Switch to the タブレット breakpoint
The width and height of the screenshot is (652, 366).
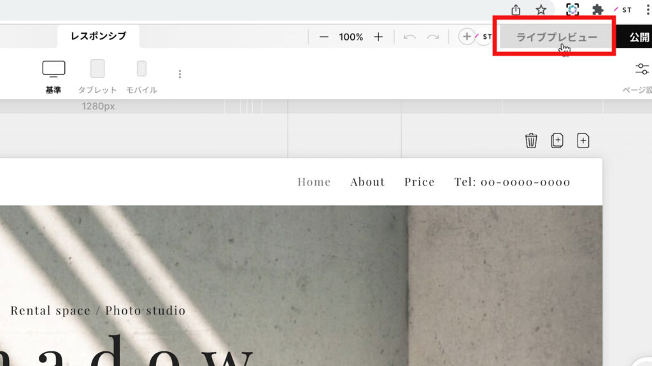pos(97,77)
